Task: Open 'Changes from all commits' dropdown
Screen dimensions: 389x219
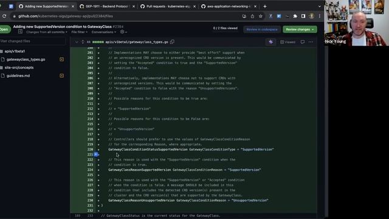Action: [x=47, y=32]
